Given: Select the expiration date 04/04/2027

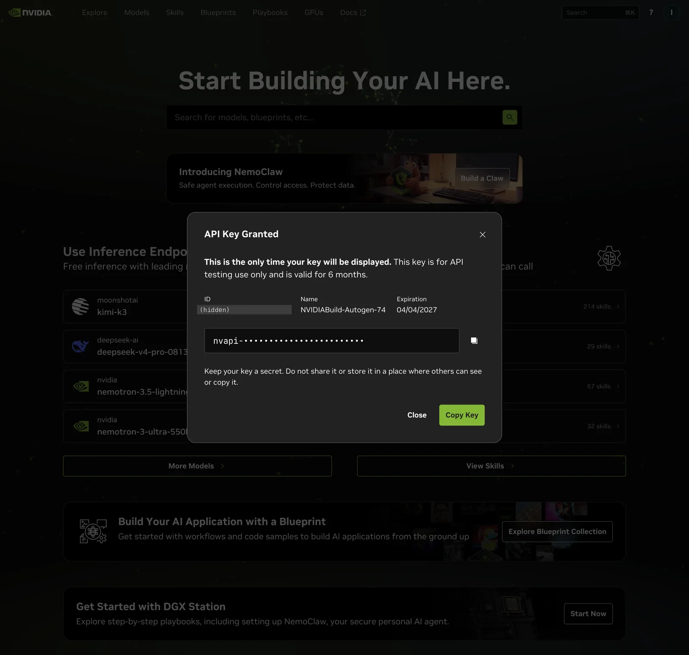Looking at the screenshot, I should pyautogui.click(x=417, y=310).
